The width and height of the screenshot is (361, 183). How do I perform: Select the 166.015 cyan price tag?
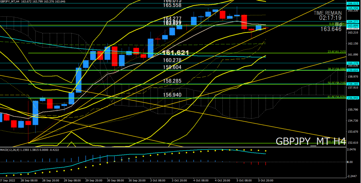(353, 4)
